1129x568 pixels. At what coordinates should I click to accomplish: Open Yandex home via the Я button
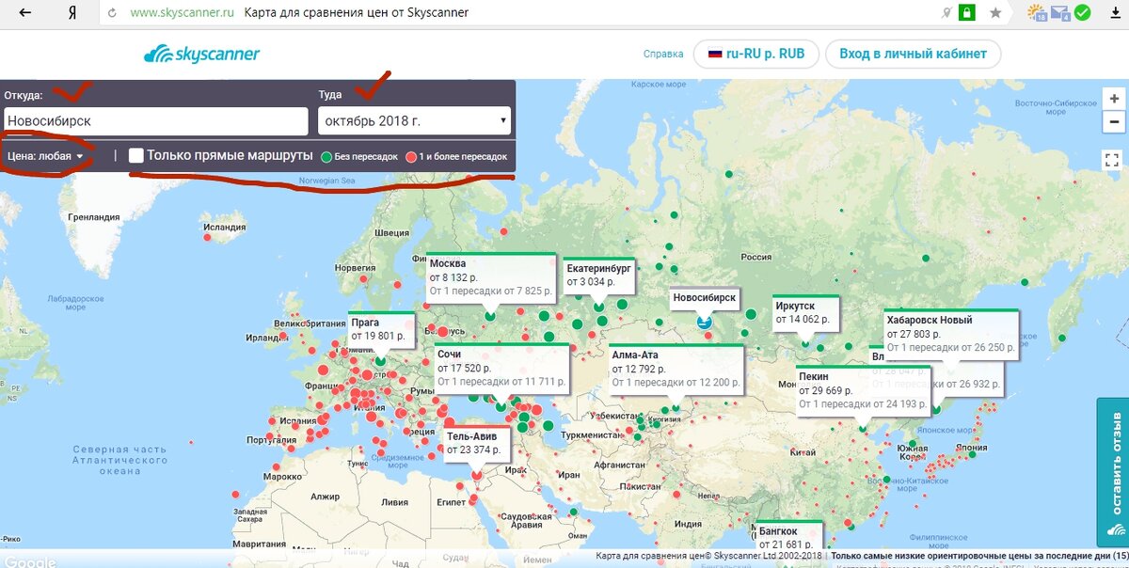pos(73,13)
